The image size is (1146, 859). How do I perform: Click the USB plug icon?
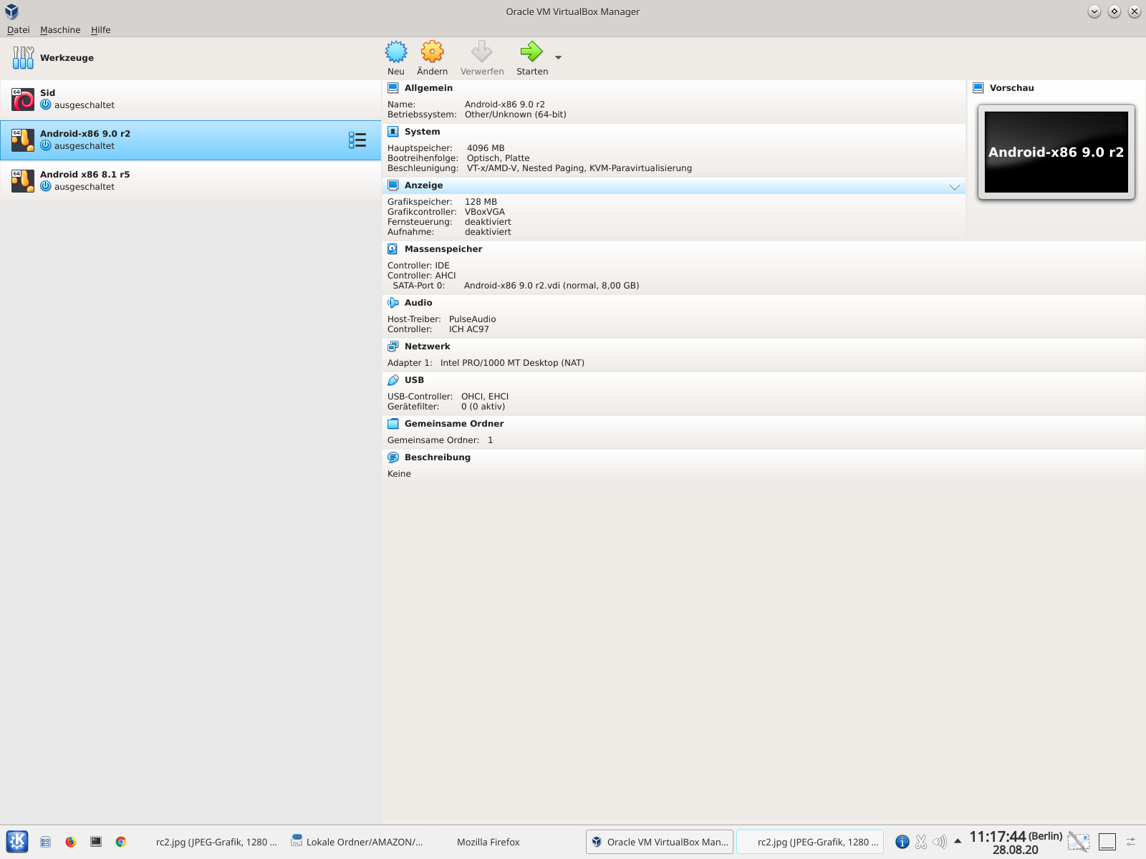click(x=393, y=380)
